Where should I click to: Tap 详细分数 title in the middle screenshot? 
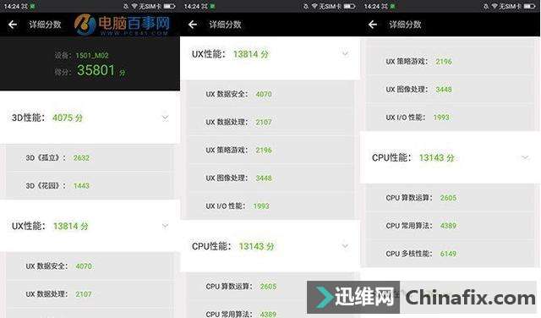click(x=225, y=25)
